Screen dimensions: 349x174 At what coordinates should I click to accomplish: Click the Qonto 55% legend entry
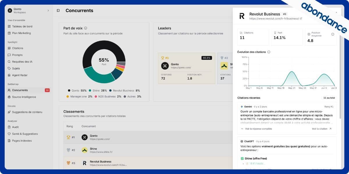77,90
